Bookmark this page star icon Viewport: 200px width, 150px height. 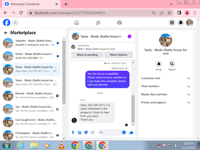click(x=169, y=13)
